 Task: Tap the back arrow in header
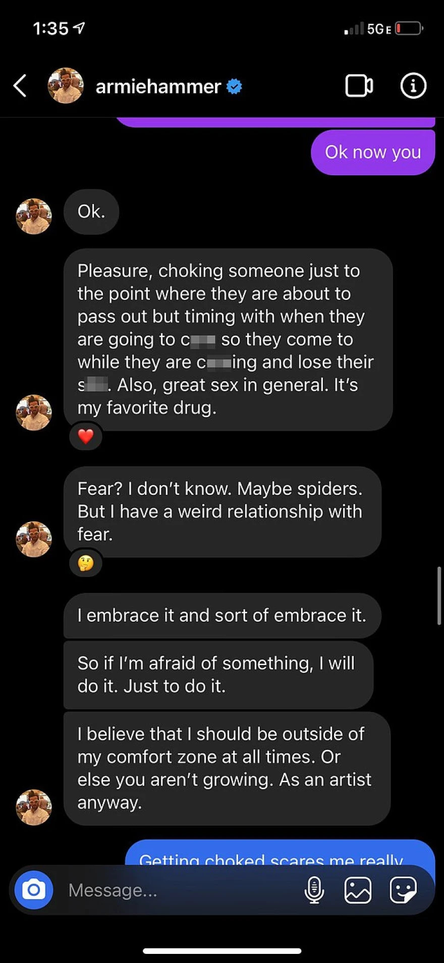pos(20,86)
